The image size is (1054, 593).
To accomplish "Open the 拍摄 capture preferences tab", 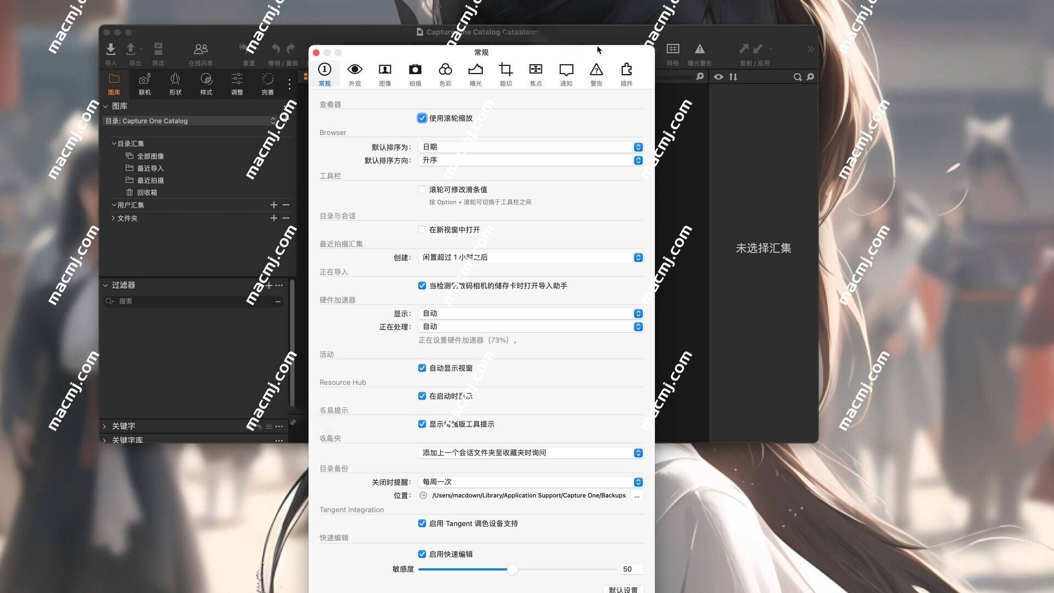I will 415,75.
